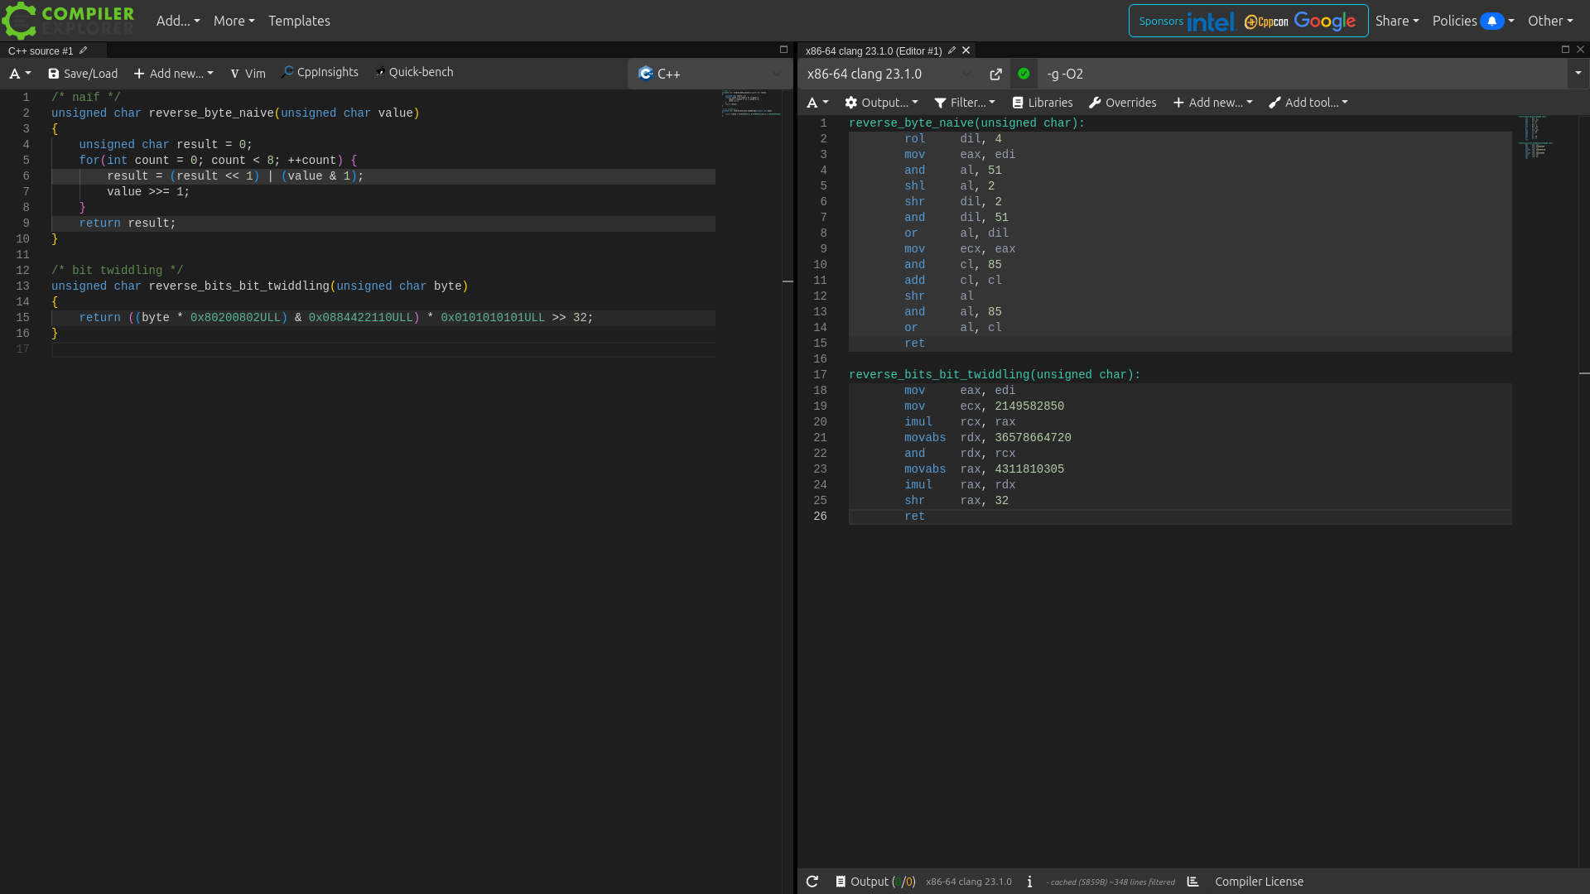Click the timing chart icon in status bar
This screenshot has height=894, width=1590.
(x=1192, y=882)
